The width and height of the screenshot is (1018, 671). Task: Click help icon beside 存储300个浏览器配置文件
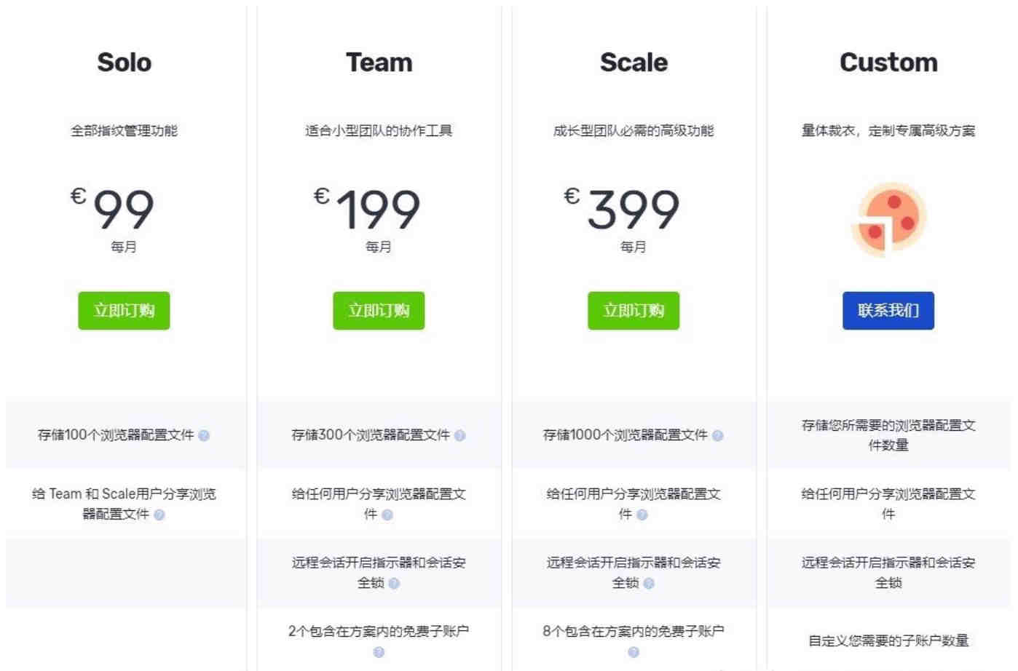click(459, 436)
